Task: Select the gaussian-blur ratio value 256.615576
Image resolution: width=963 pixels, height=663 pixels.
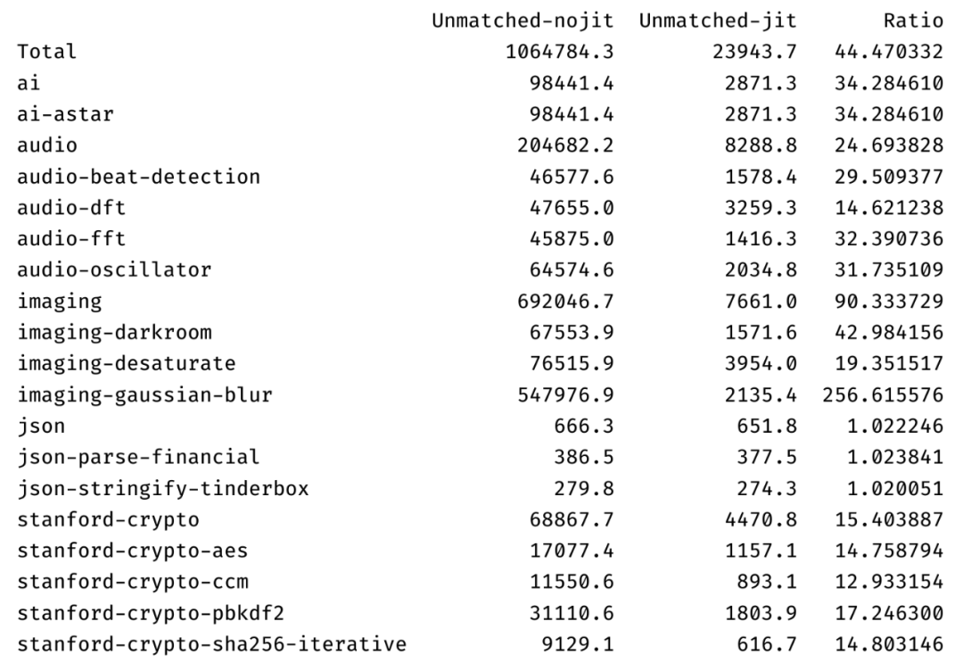Action: click(x=884, y=395)
